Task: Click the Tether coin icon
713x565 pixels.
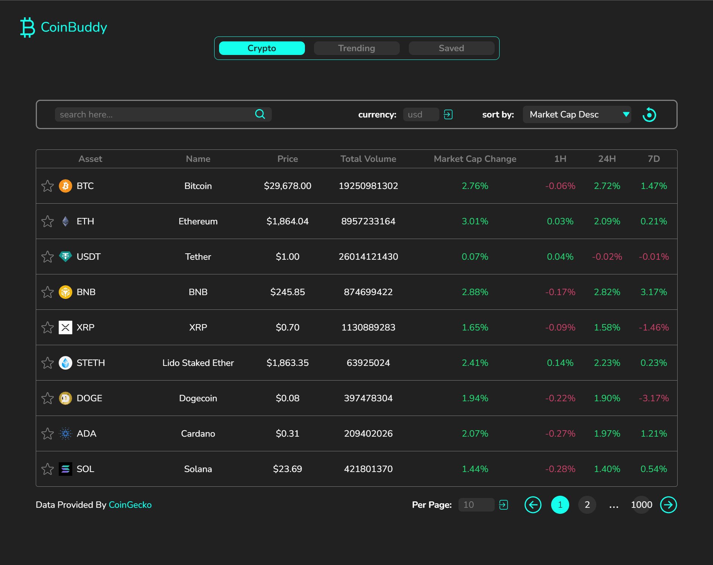Action: (66, 257)
